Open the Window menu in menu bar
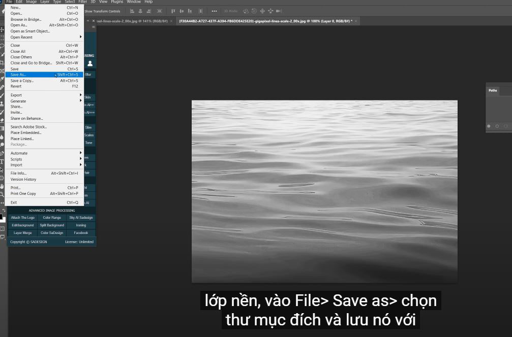This screenshot has width=512, height=337. pyautogui.click(x=134, y=2)
